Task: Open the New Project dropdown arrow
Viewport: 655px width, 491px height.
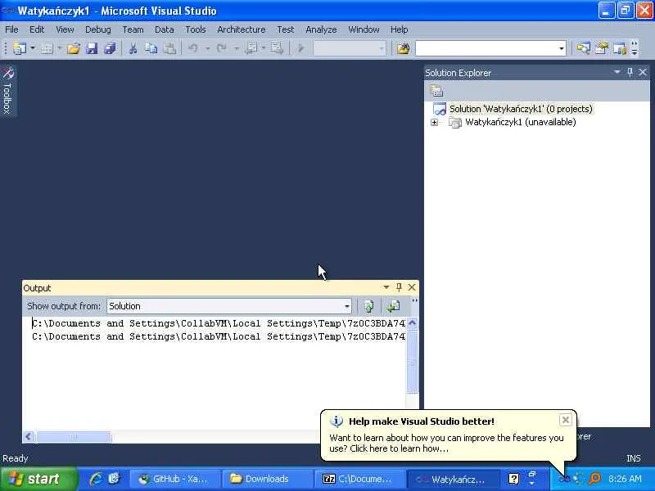Action: (x=33, y=48)
